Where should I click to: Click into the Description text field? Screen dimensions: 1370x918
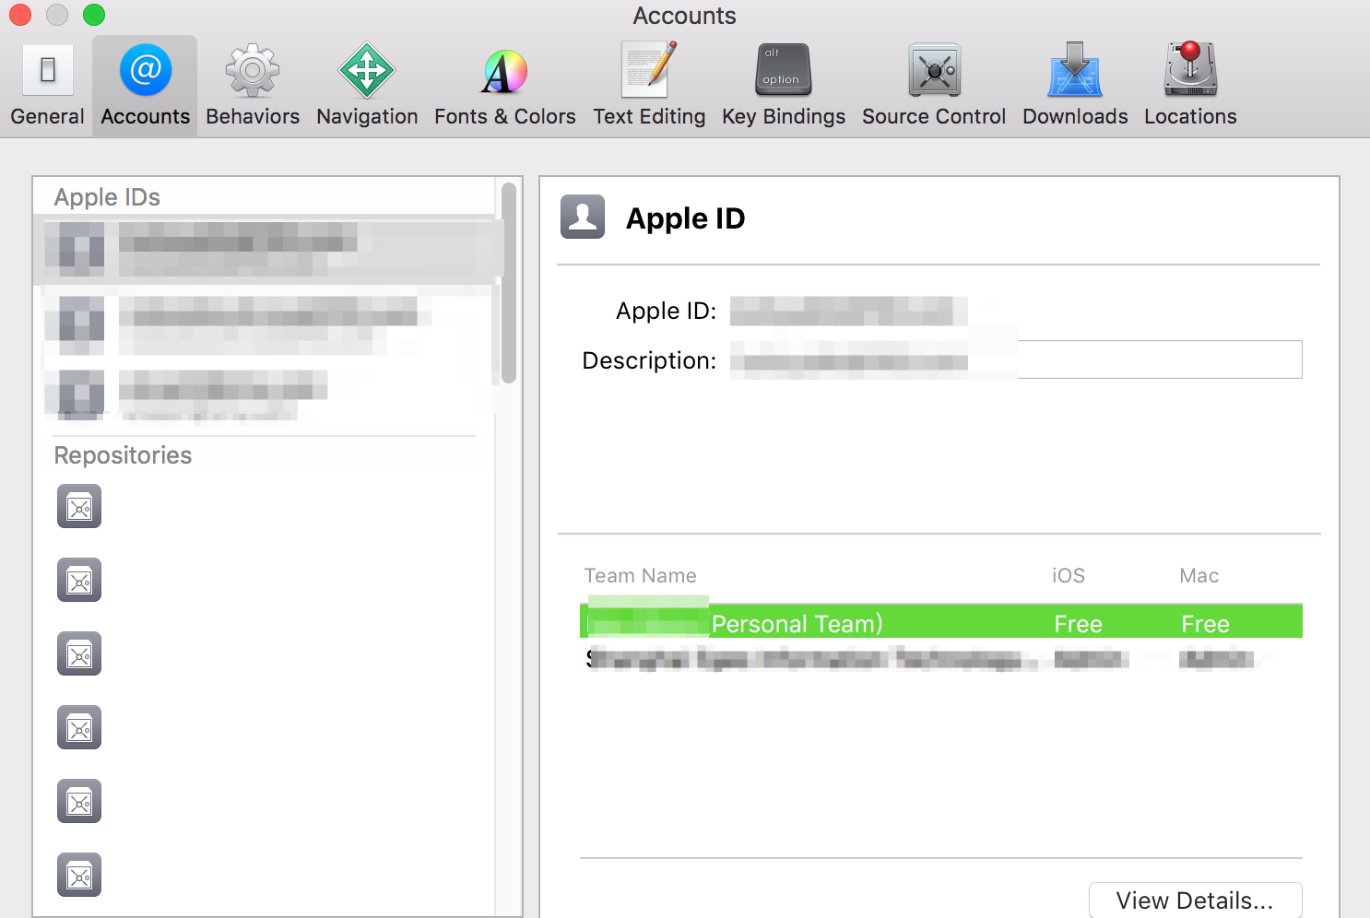[1016, 359]
